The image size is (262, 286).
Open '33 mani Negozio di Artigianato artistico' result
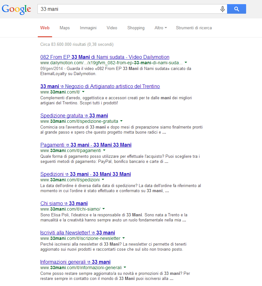pos(100,86)
